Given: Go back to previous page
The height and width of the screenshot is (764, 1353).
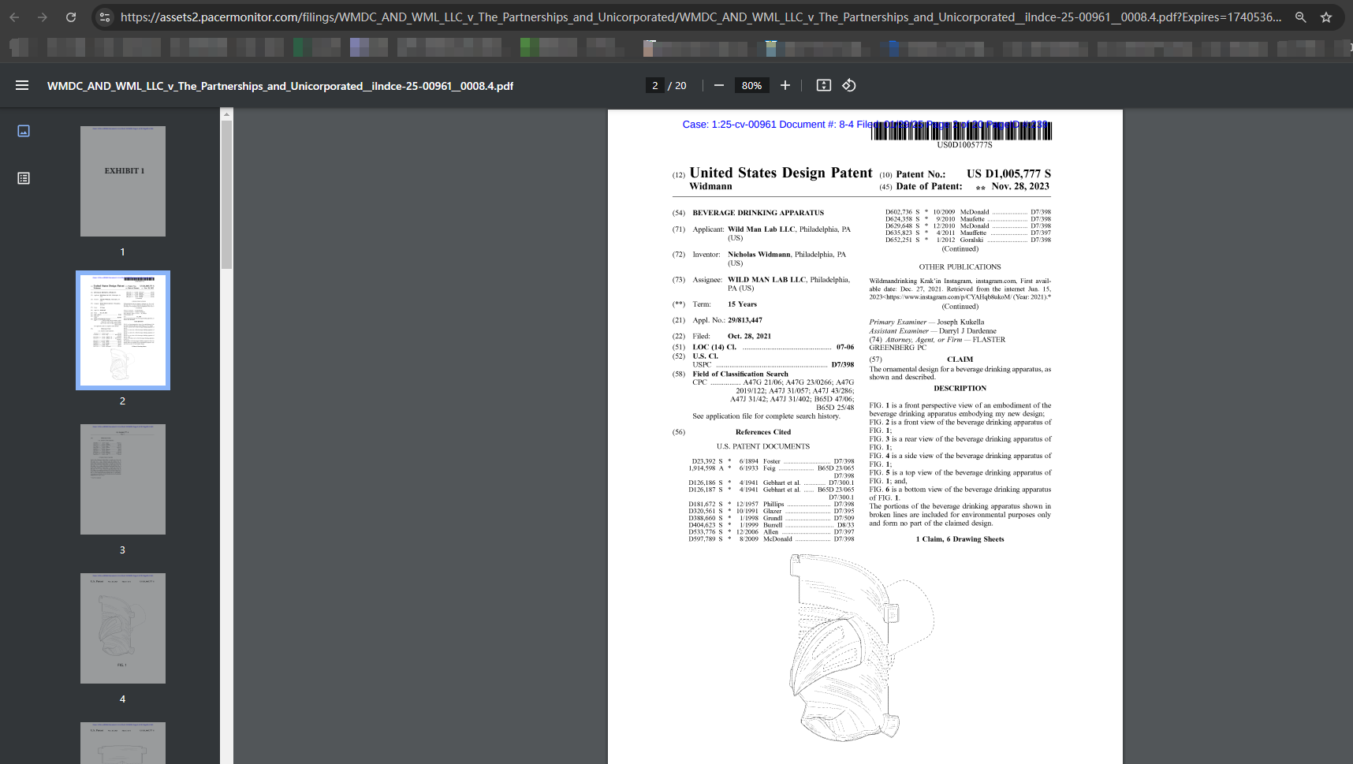Looking at the screenshot, I should (x=14, y=17).
